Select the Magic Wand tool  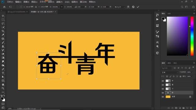point(3,27)
